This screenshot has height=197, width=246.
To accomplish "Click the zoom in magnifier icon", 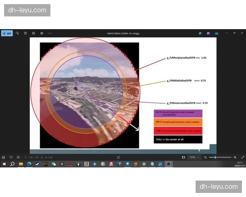I will click(x=235, y=157).
